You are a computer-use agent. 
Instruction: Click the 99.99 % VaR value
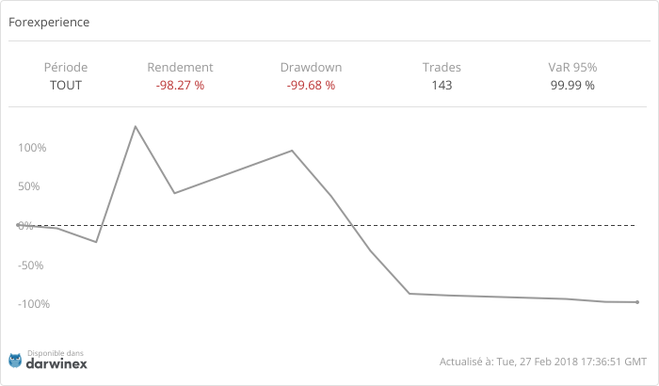coord(572,85)
